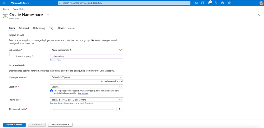The width and height of the screenshot is (264, 128).
Task: Open the user account avatar
Action: [x=261, y=3]
